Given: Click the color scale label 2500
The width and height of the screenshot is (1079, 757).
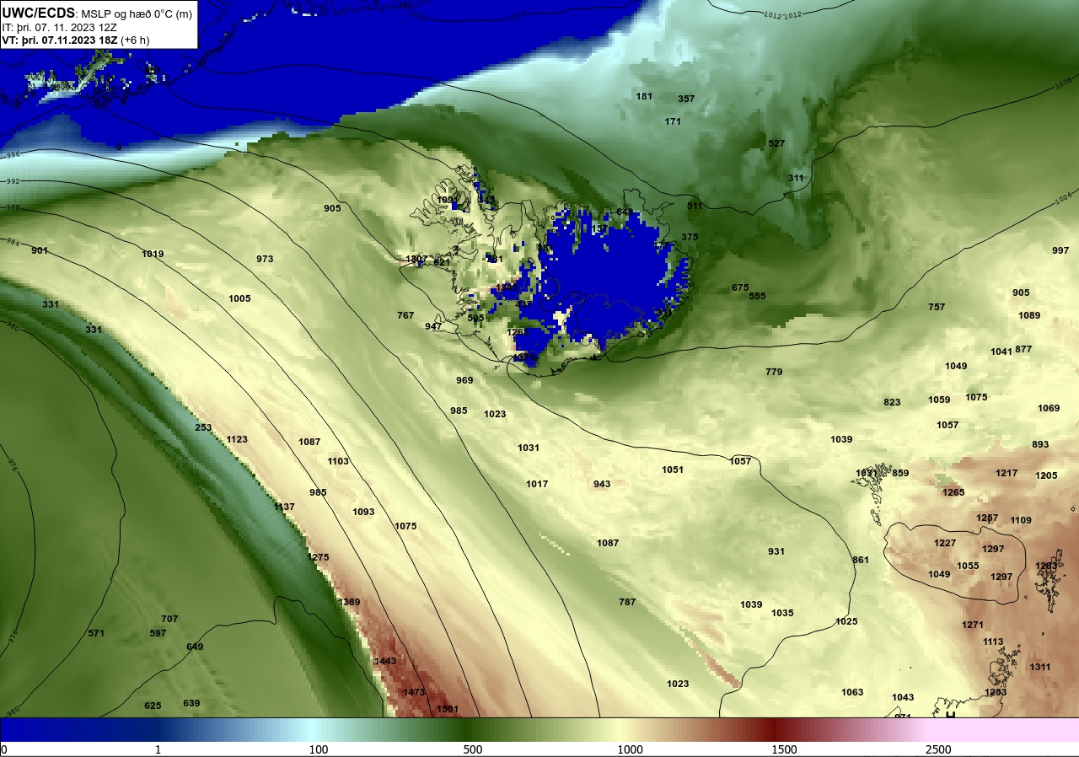Looking at the screenshot, I should coord(938,749).
